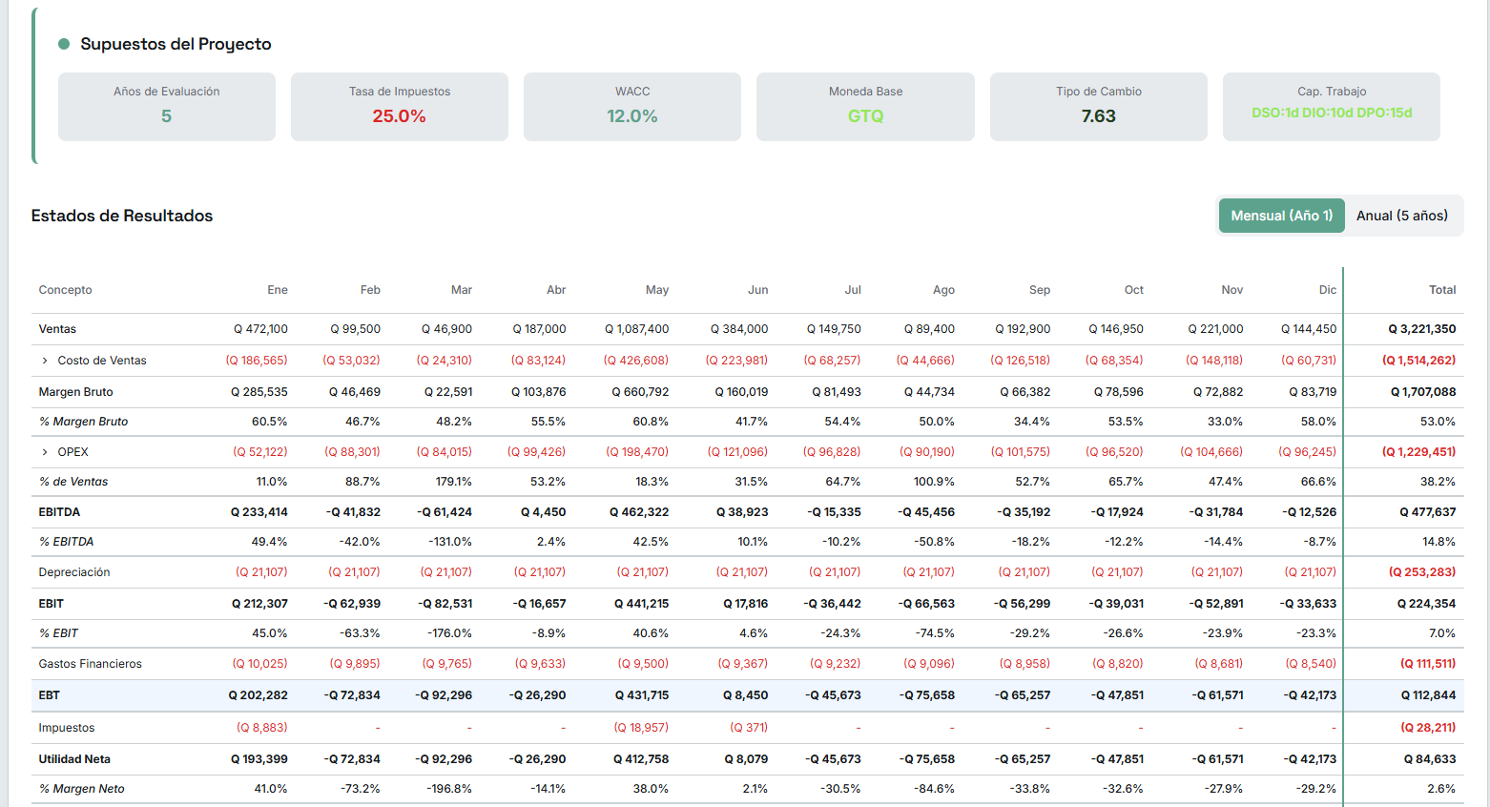Click EBT total Q 112,844
This screenshot has width=1490, height=807.
(1429, 695)
